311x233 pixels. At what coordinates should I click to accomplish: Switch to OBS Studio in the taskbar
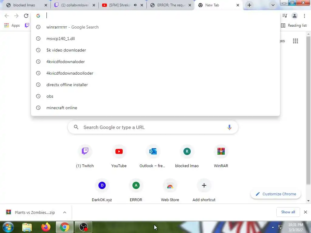[x=84, y=227]
